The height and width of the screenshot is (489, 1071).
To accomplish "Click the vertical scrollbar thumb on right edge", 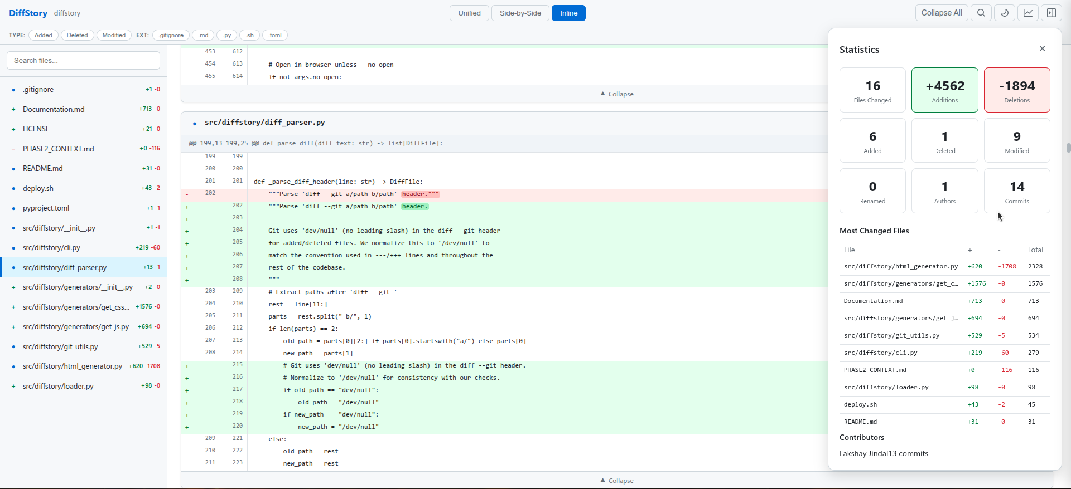I will point(1068,148).
